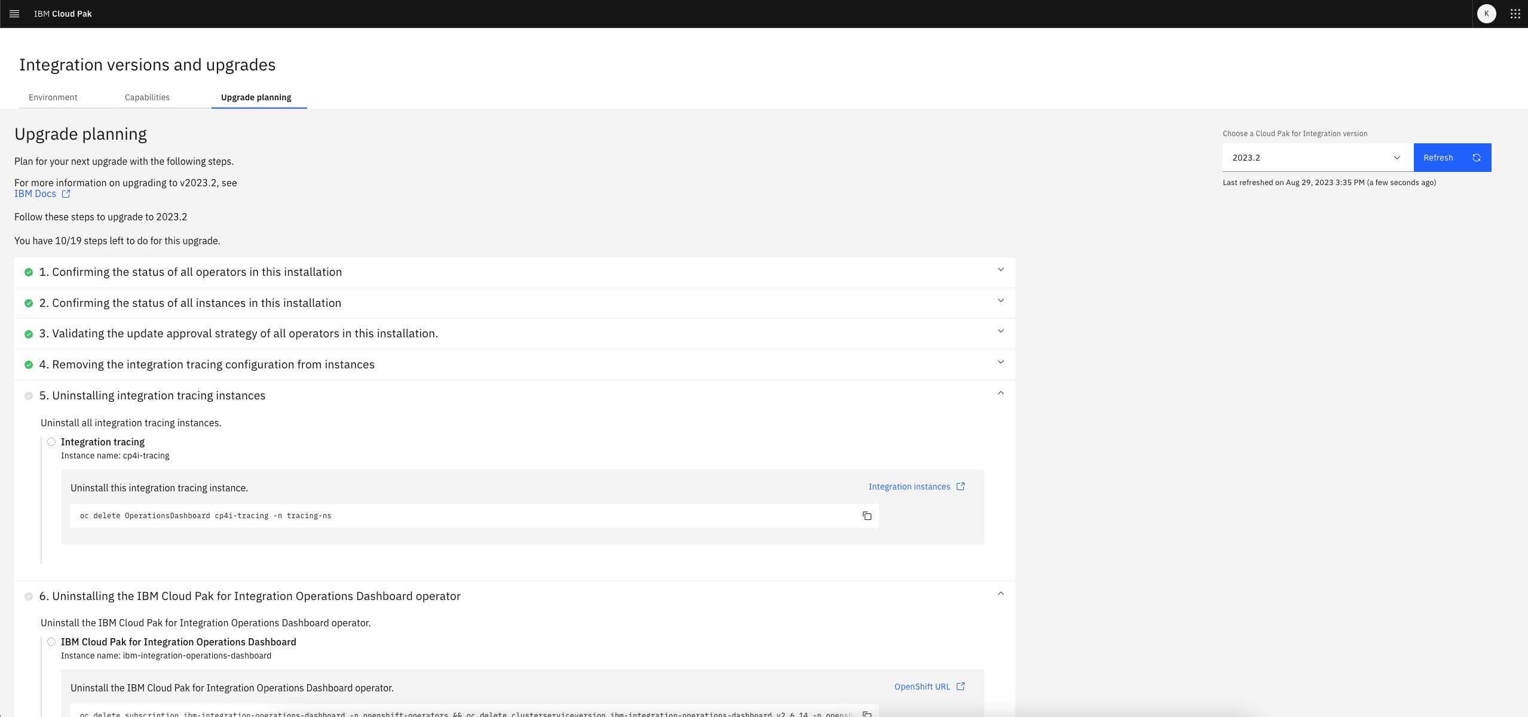Collapse step 5 uninstalling tracing instances
This screenshot has height=717, width=1528.
(x=1000, y=393)
